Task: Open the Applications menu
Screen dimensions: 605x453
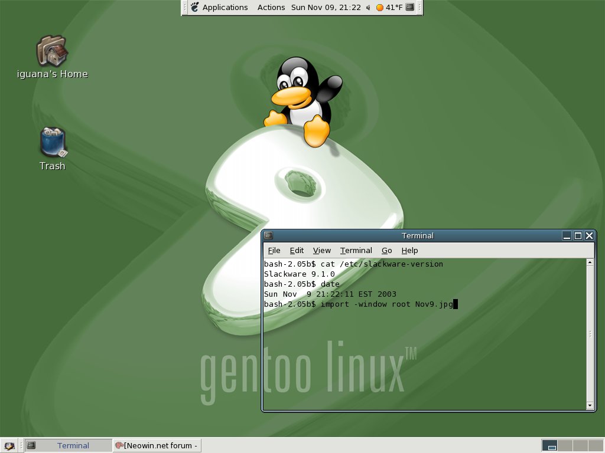Action: pyautogui.click(x=225, y=7)
